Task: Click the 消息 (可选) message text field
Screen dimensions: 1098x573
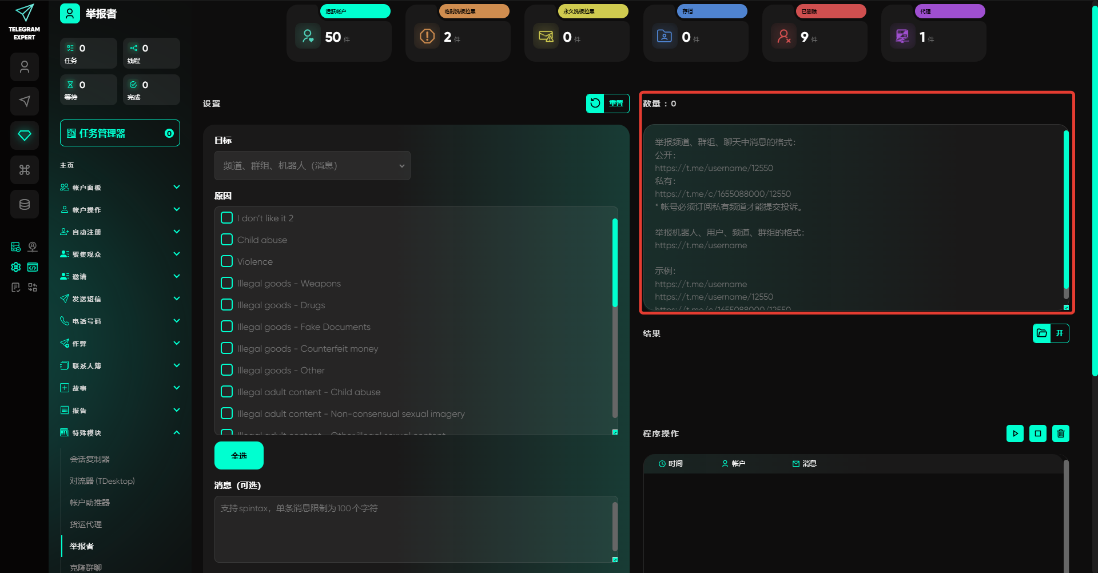Action: pyautogui.click(x=413, y=528)
